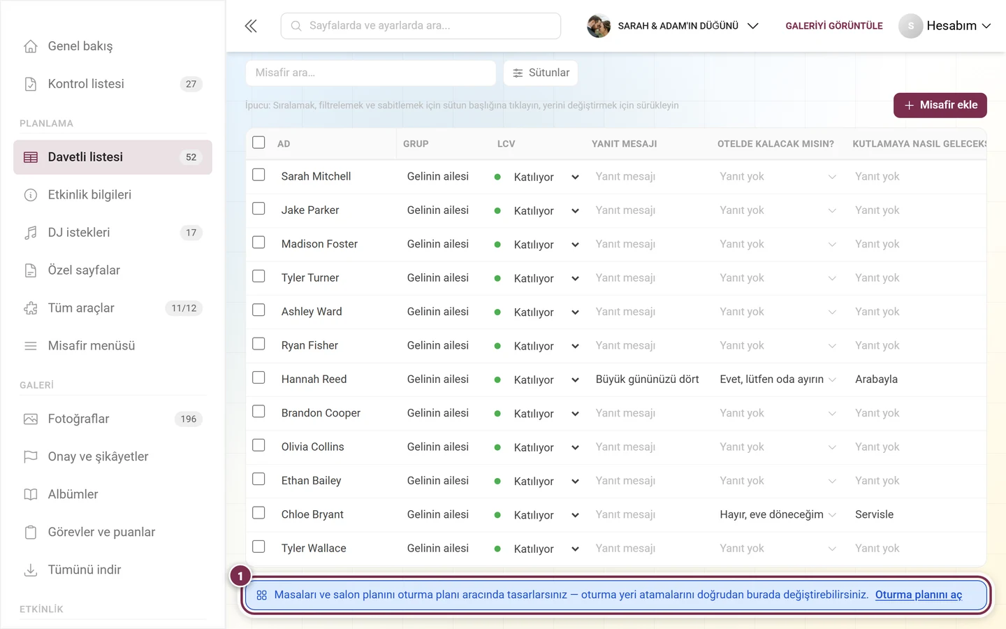
Task: Click the Etkinlik bilgileri info icon
Action: [x=31, y=195]
